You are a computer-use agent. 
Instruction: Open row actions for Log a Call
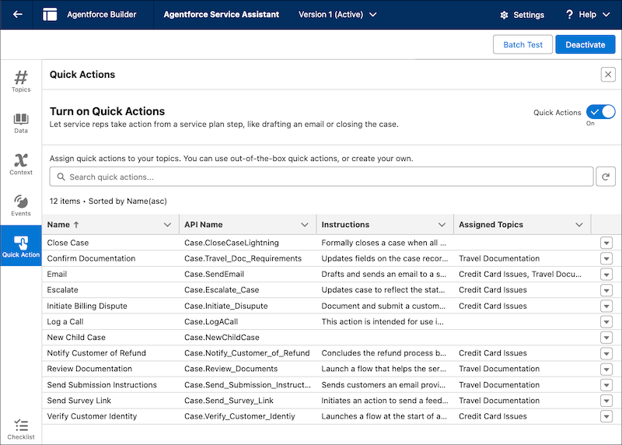(x=606, y=321)
